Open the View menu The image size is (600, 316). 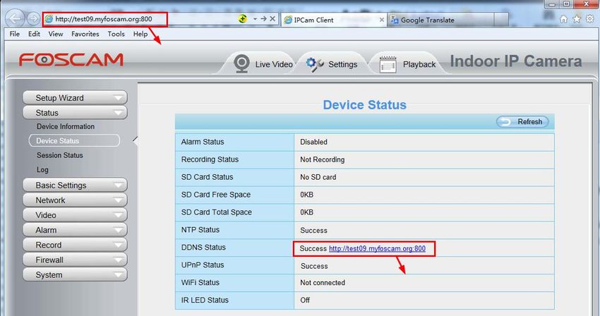(x=56, y=34)
